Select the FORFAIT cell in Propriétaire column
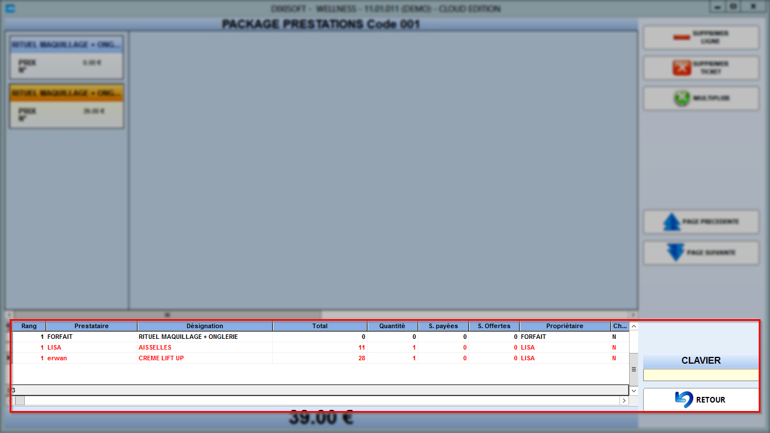 pos(565,337)
